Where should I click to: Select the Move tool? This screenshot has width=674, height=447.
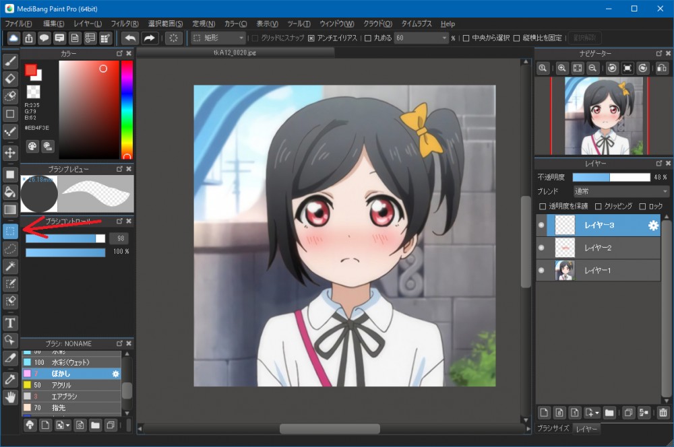click(10, 153)
